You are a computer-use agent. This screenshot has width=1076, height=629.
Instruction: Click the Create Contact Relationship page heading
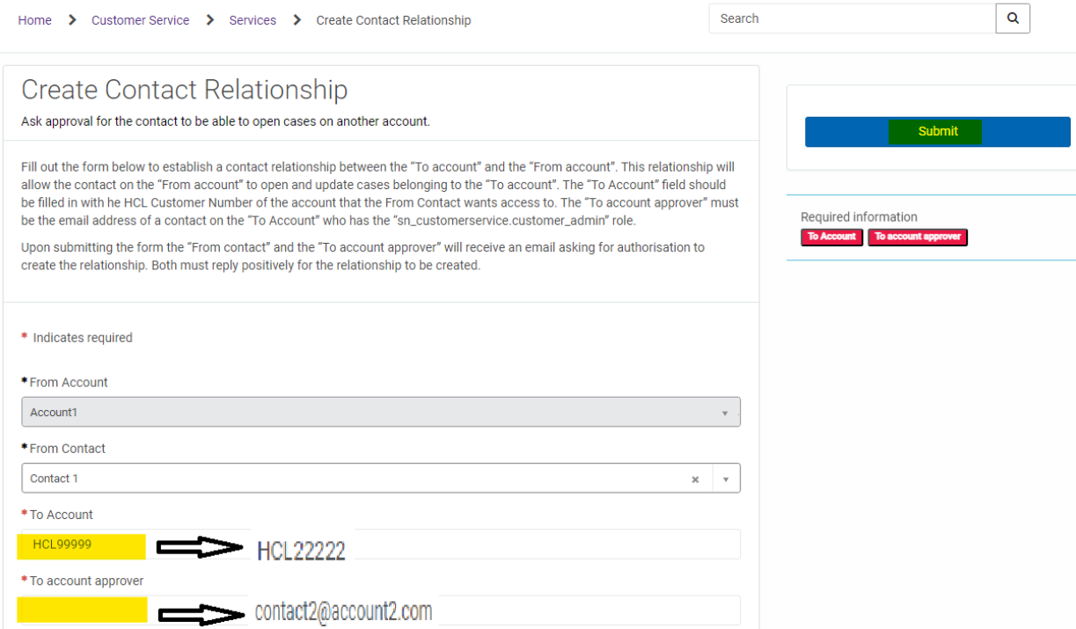[184, 90]
